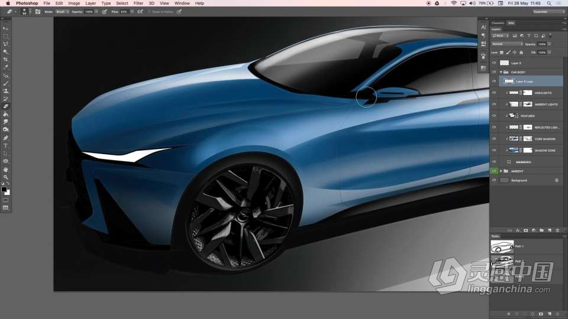Image resolution: width=568 pixels, height=319 pixels.
Task: Toggle visibility of the HIGHLIGHTS layer
Action: click(x=494, y=93)
